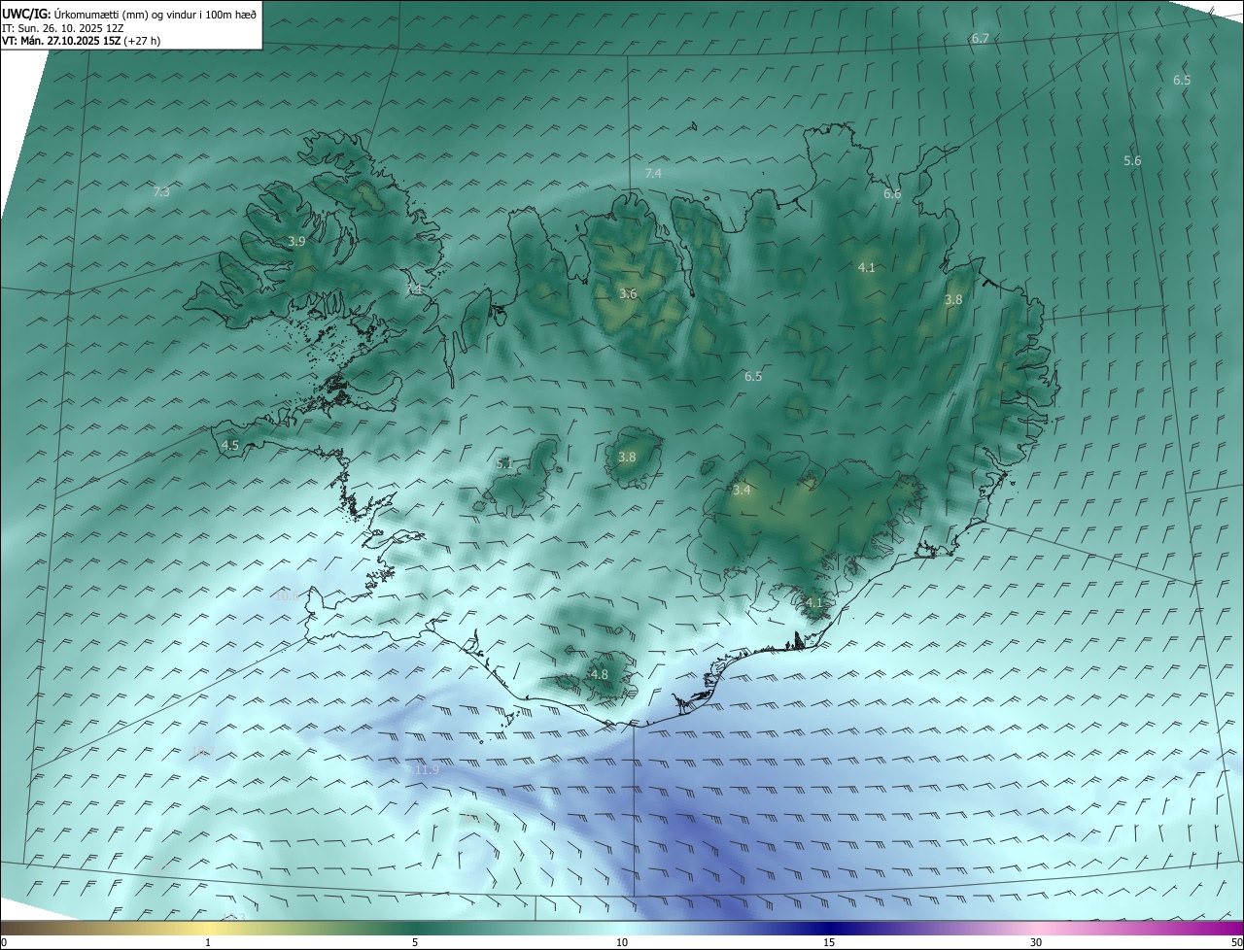Click the 7.3 value label on the map
Screen dimensions: 1244x950
click(161, 192)
